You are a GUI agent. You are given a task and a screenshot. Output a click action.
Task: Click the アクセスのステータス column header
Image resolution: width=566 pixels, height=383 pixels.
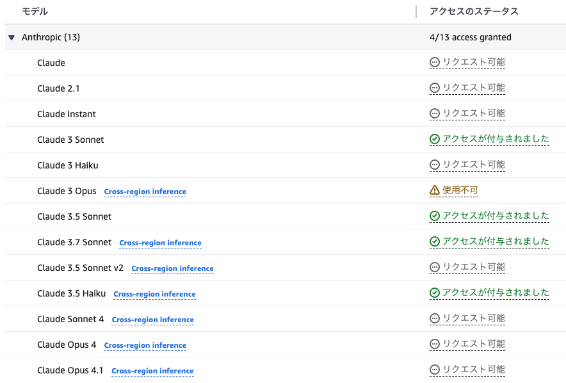(x=474, y=12)
